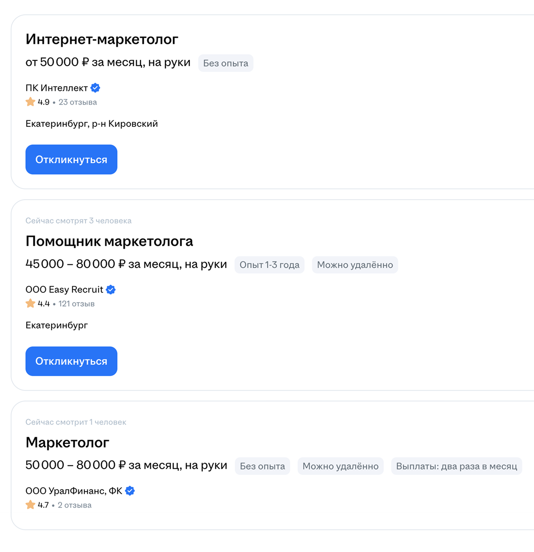534x552 pixels.
Task: Open the 23 отзыва reviews link
Action: click(x=78, y=102)
